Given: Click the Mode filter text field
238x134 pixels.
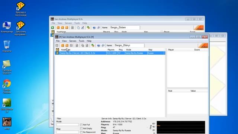Looking at the screenshot, I should point(68,125).
